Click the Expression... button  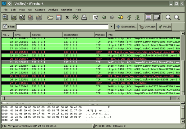(126, 27)
